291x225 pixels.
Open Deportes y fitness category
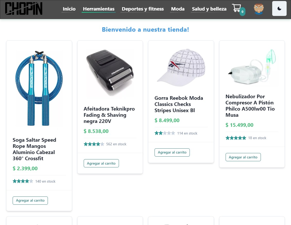(143, 9)
